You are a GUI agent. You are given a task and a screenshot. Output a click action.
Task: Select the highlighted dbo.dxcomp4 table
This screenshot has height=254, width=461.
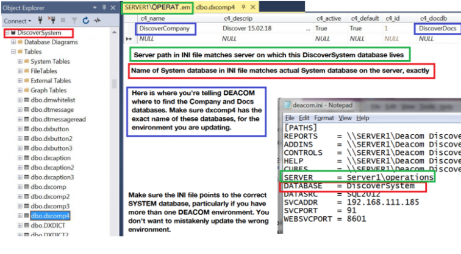tap(50, 216)
